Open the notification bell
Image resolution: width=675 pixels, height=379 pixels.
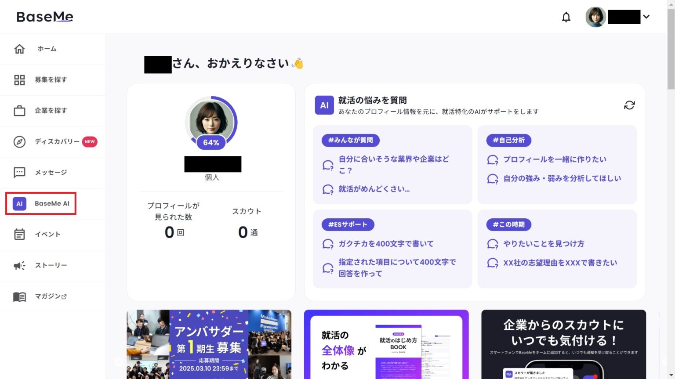(566, 17)
